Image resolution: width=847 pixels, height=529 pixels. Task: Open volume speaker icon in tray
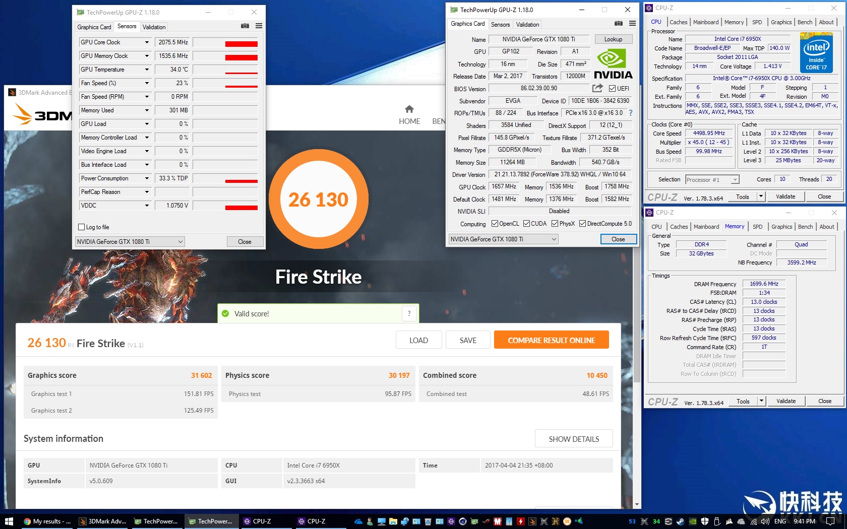765,521
